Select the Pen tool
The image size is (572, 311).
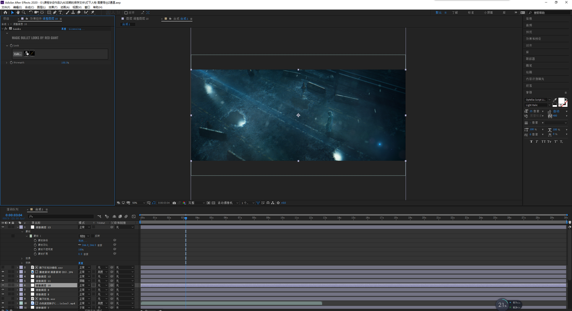[x=55, y=12]
